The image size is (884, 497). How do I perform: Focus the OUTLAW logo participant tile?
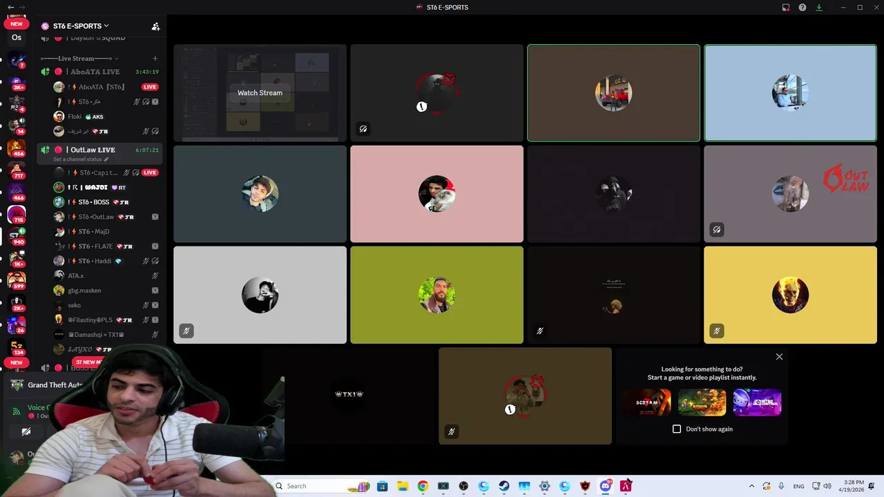click(790, 194)
